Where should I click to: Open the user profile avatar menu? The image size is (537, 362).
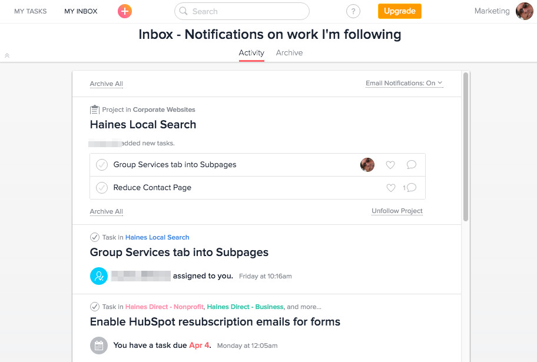524,11
